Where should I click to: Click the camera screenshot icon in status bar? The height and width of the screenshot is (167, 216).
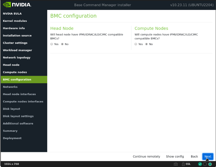pos(176,164)
